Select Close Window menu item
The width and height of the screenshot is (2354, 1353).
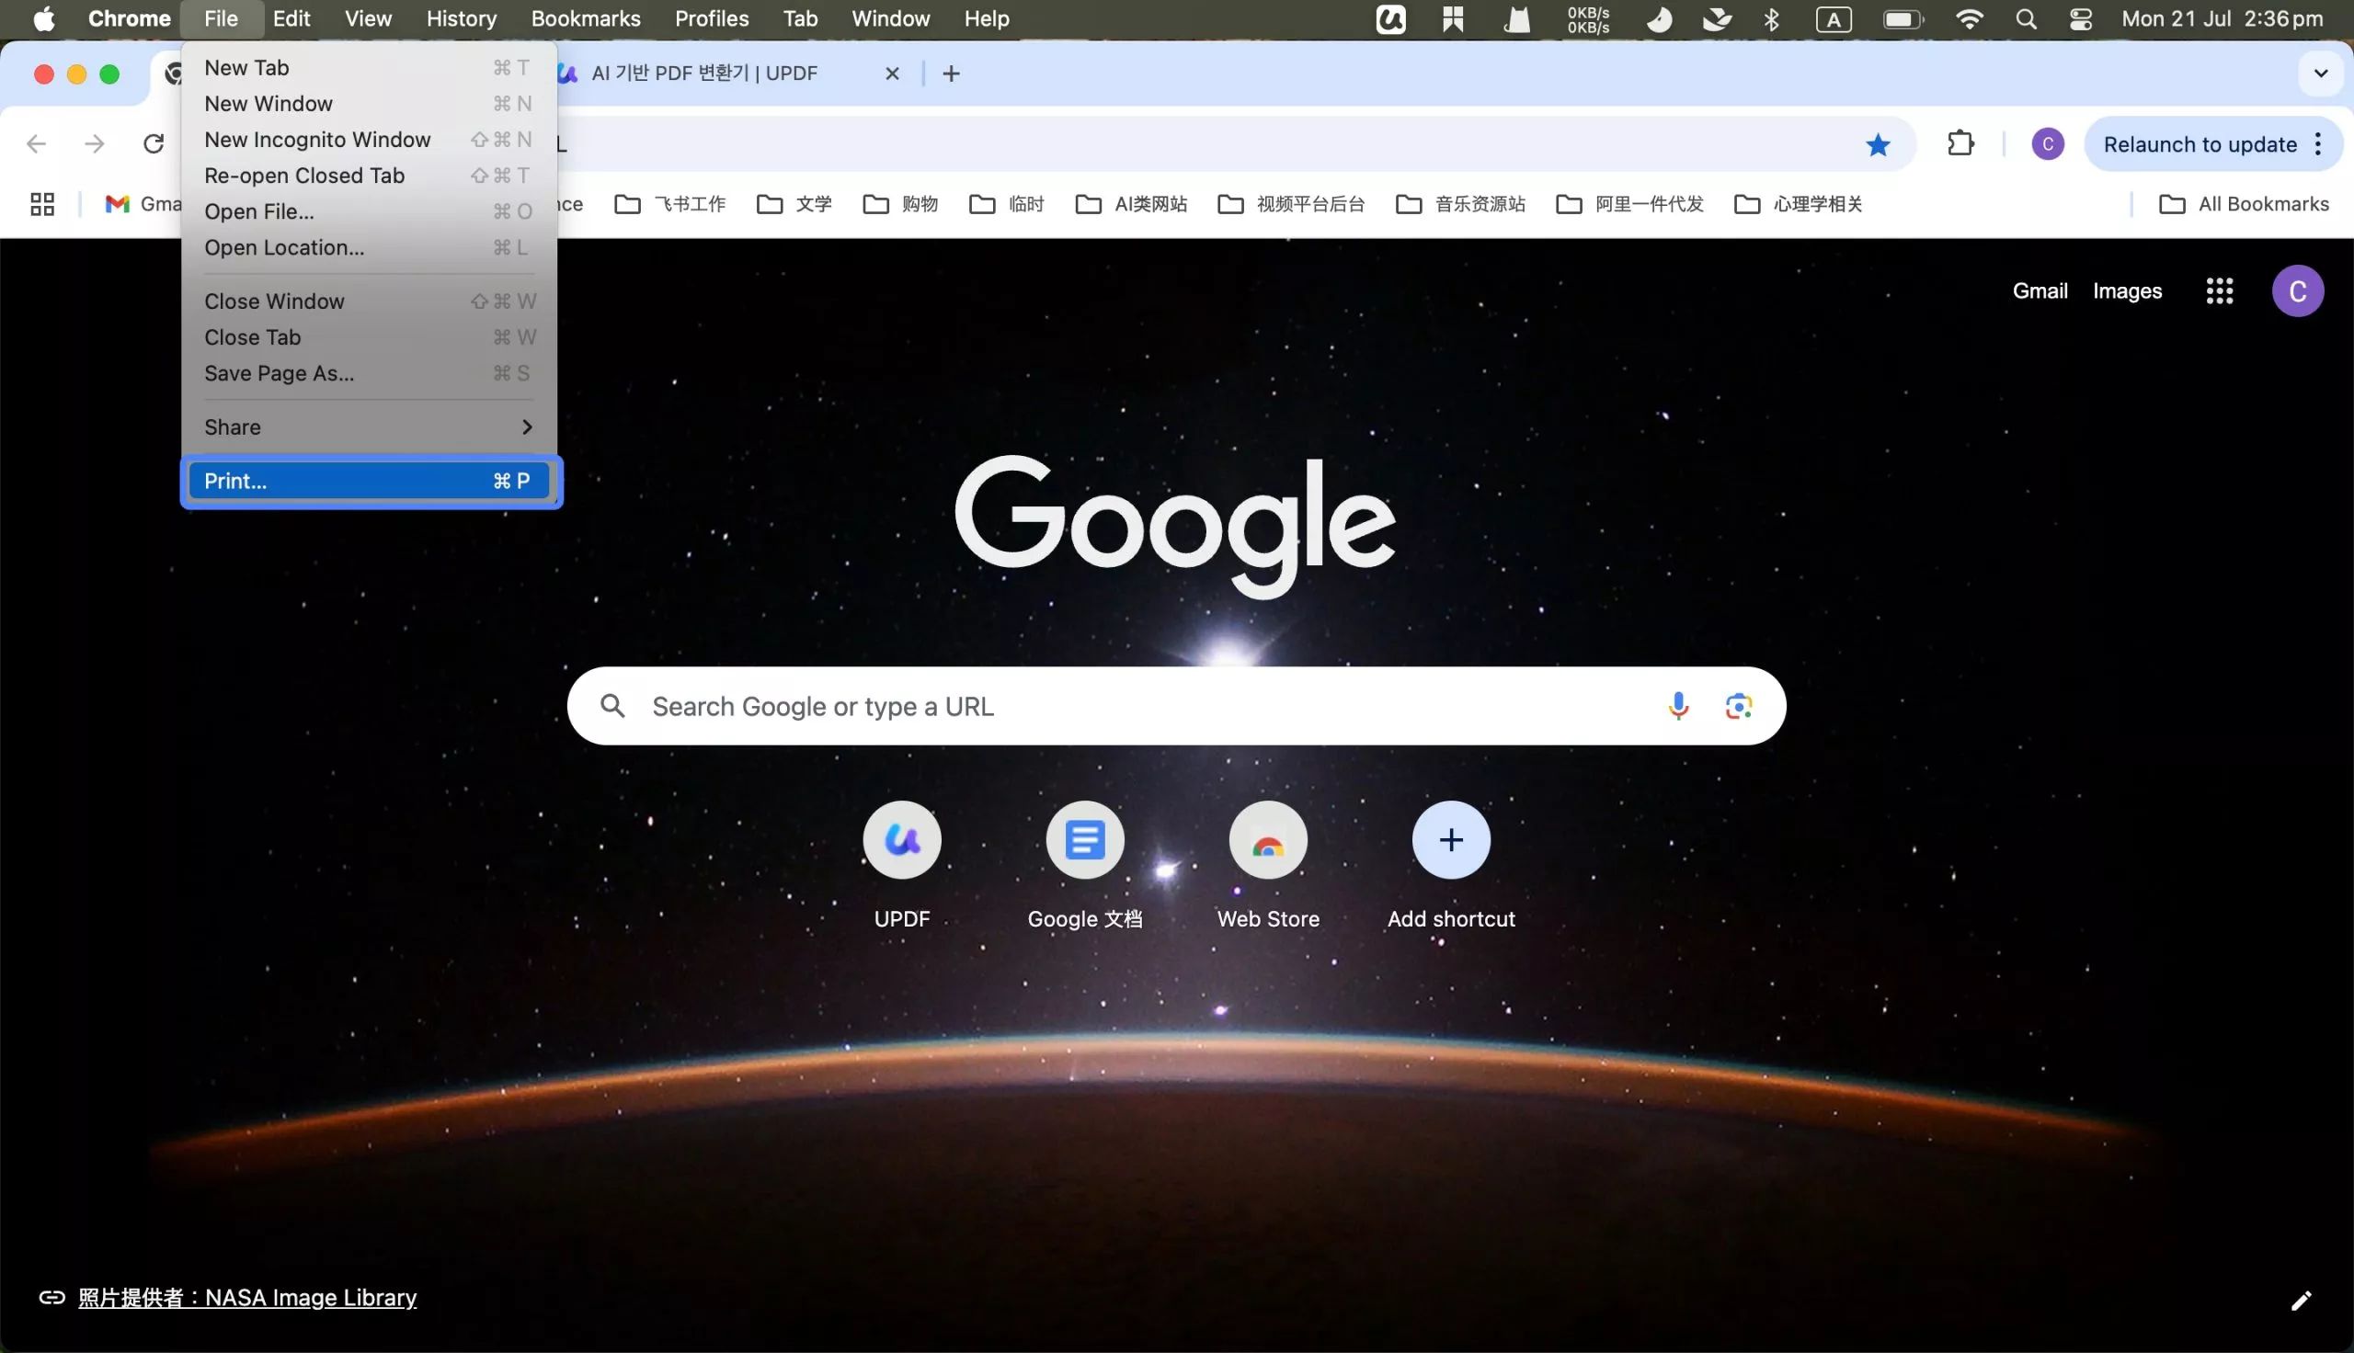point(369,301)
